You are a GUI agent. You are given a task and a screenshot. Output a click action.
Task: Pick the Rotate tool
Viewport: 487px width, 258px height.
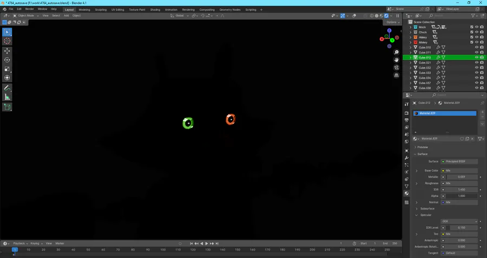coord(7,60)
